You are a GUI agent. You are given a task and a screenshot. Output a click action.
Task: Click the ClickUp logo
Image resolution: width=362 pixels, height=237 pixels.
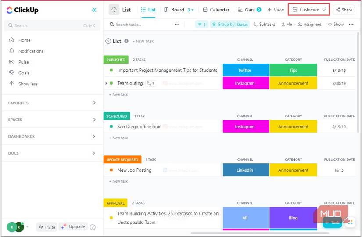coord(22,10)
